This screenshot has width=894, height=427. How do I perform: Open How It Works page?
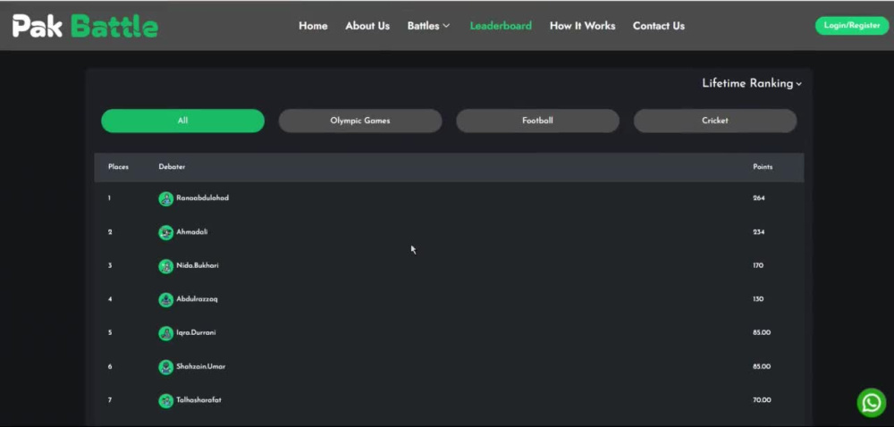(582, 26)
